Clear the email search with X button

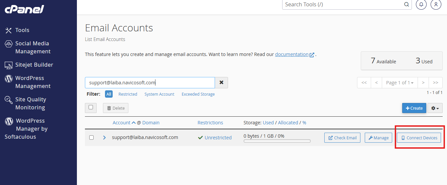[x=221, y=83]
